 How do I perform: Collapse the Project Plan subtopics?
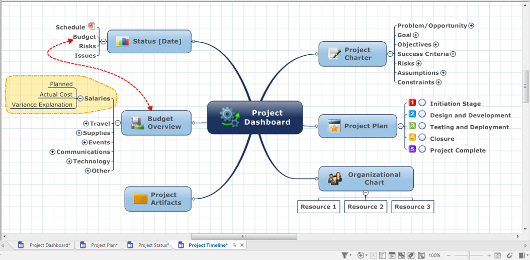tap(401, 126)
